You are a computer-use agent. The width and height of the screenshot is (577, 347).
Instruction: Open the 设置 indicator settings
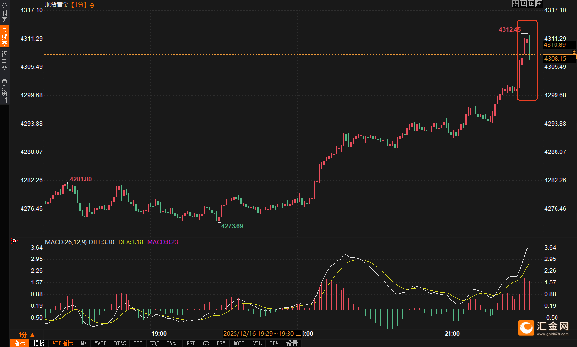[x=292, y=343]
